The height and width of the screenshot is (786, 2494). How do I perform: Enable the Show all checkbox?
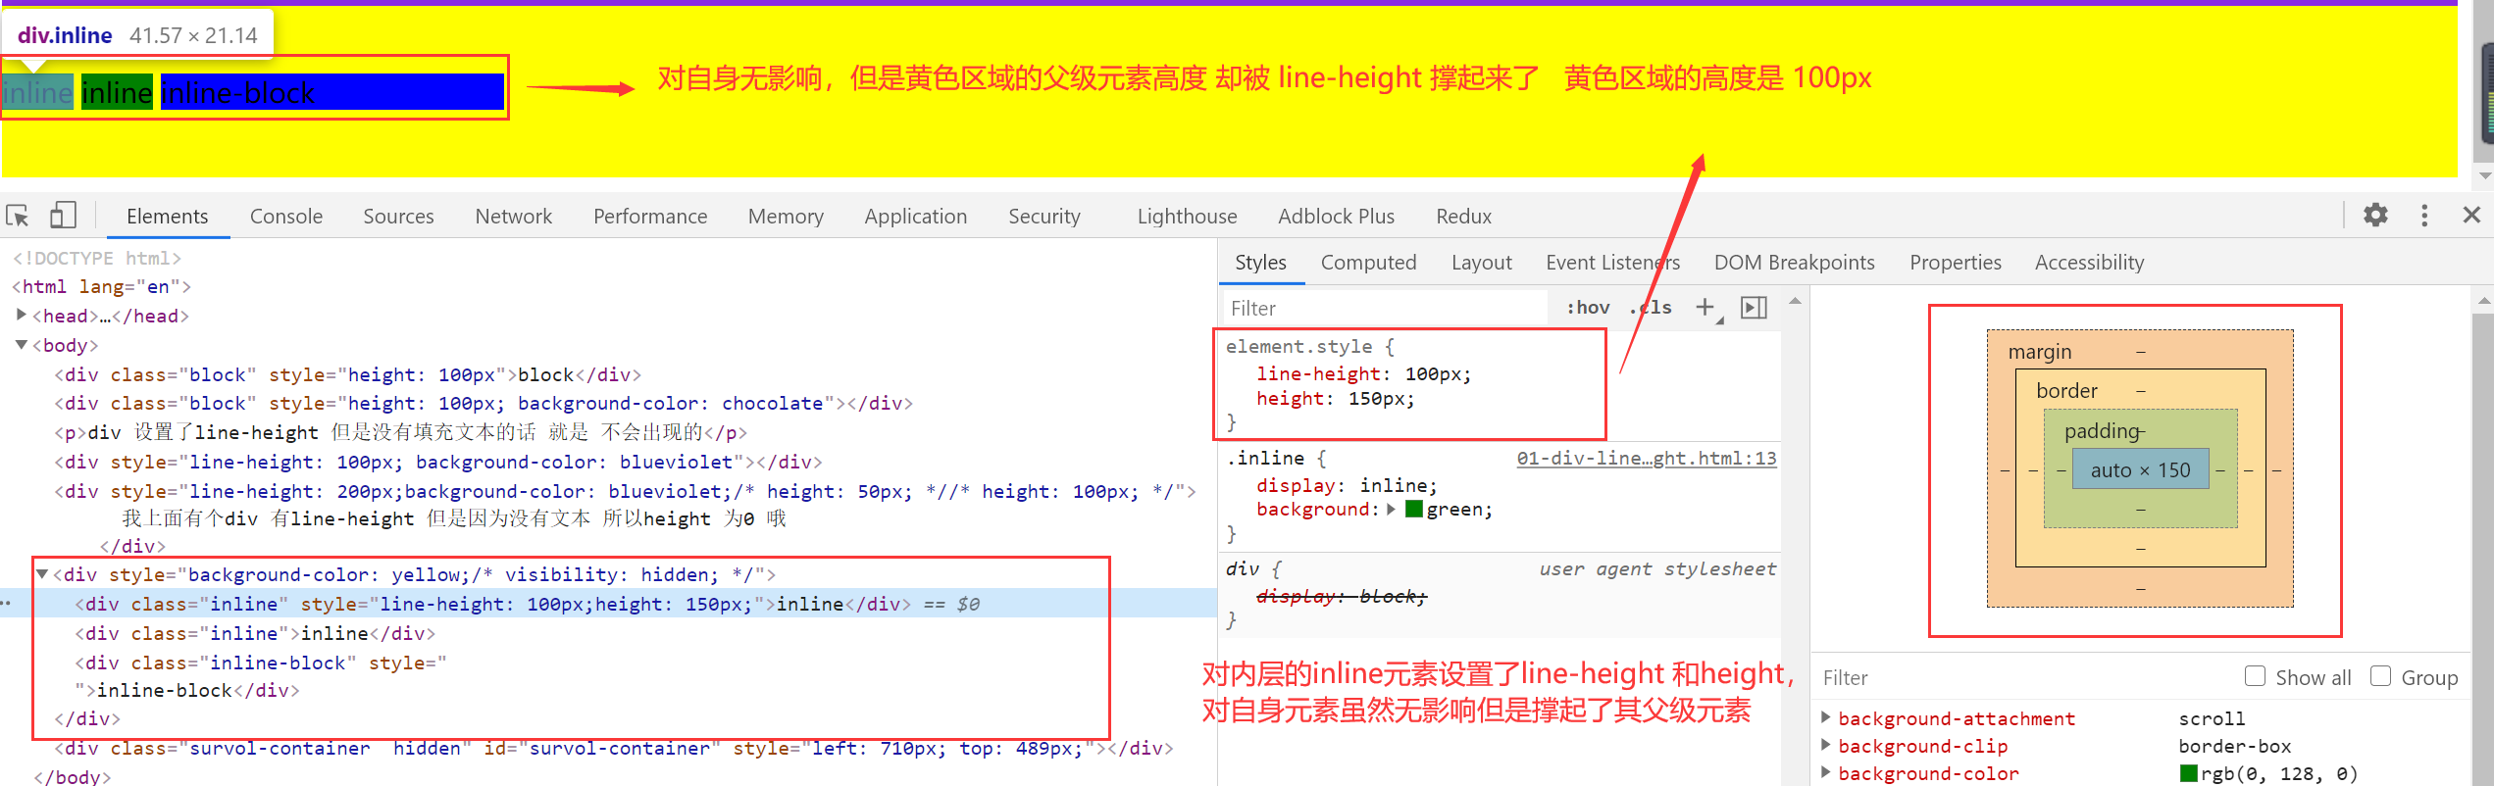click(x=2255, y=676)
